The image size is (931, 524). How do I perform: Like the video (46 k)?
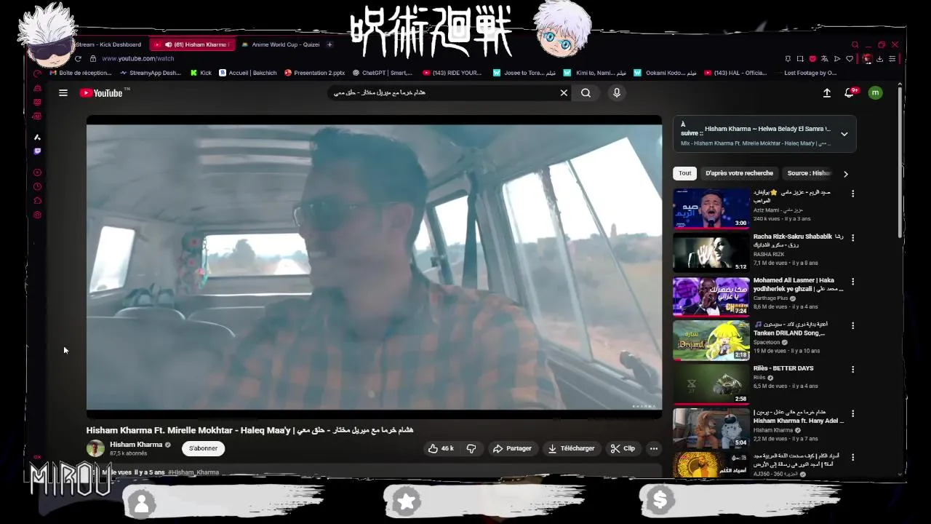[x=441, y=448]
